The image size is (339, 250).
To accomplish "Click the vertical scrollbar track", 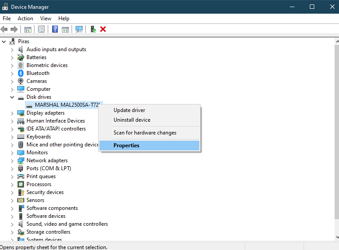I will 337,227.
